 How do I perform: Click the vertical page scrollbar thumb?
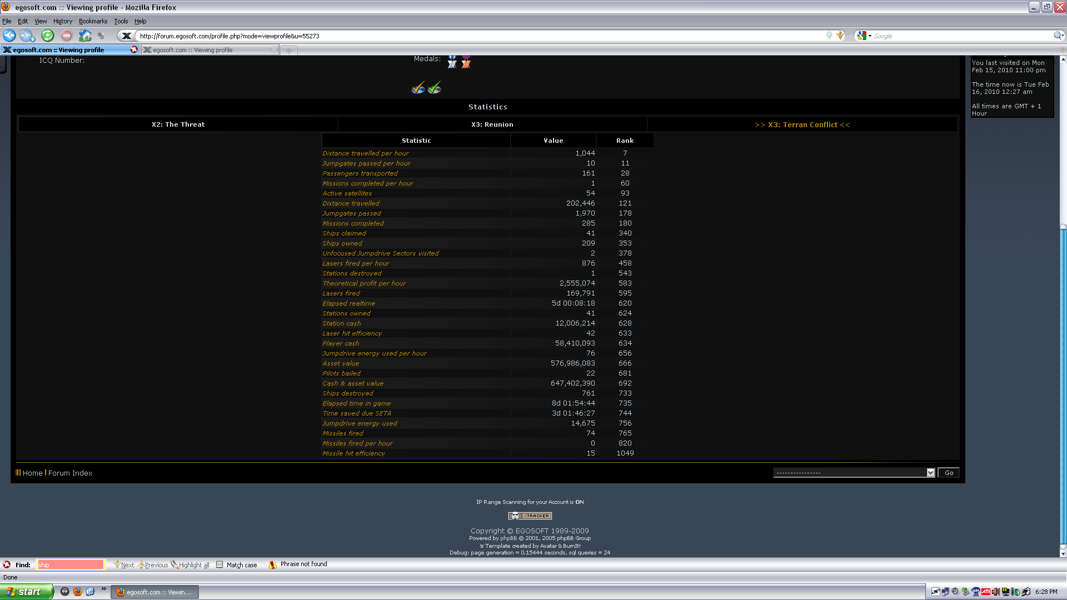pyautogui.click(x=1063, y=386)
